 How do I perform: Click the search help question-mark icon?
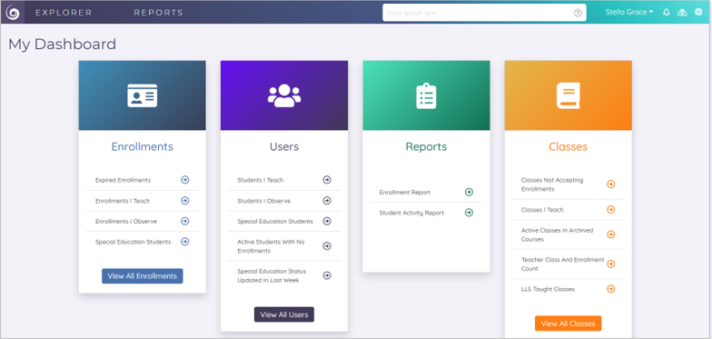[x=578, y=13]
